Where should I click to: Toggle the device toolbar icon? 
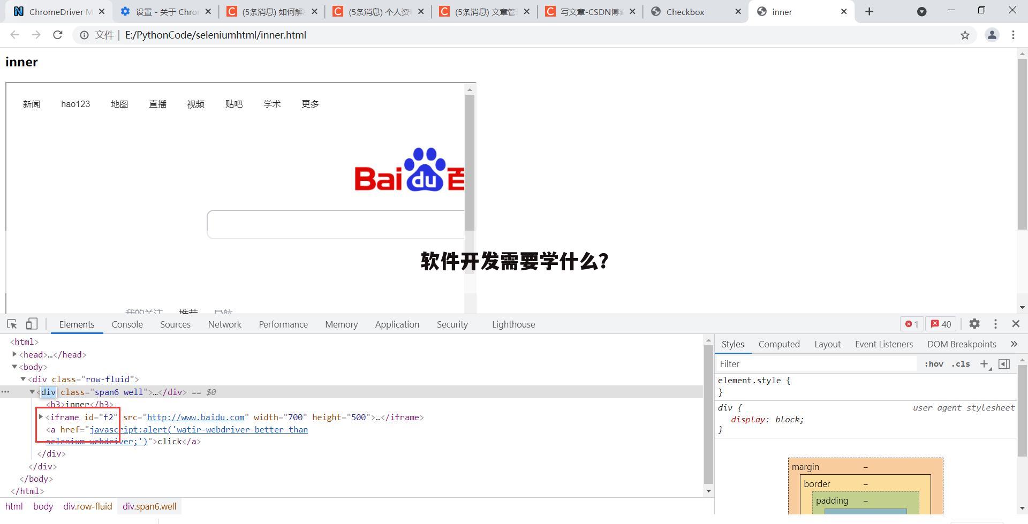coord(32,324)
